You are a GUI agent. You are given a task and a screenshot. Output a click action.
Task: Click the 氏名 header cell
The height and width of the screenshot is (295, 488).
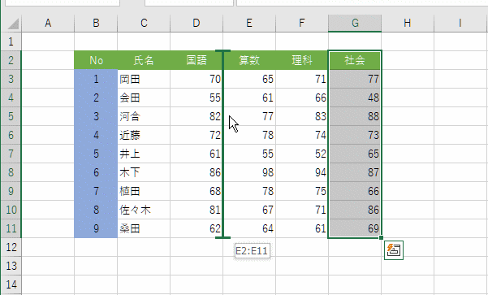144,60
